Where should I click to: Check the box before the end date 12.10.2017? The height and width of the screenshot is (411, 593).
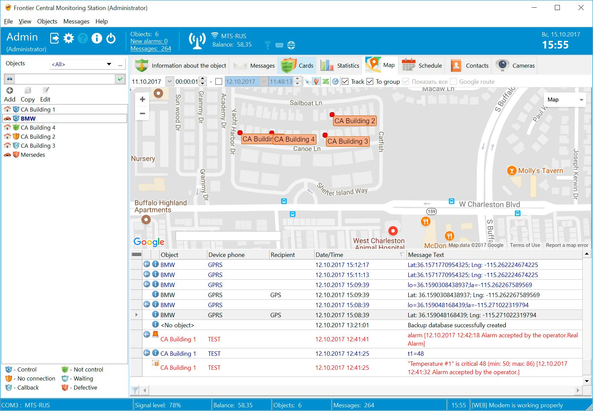[x=219, y=81]
